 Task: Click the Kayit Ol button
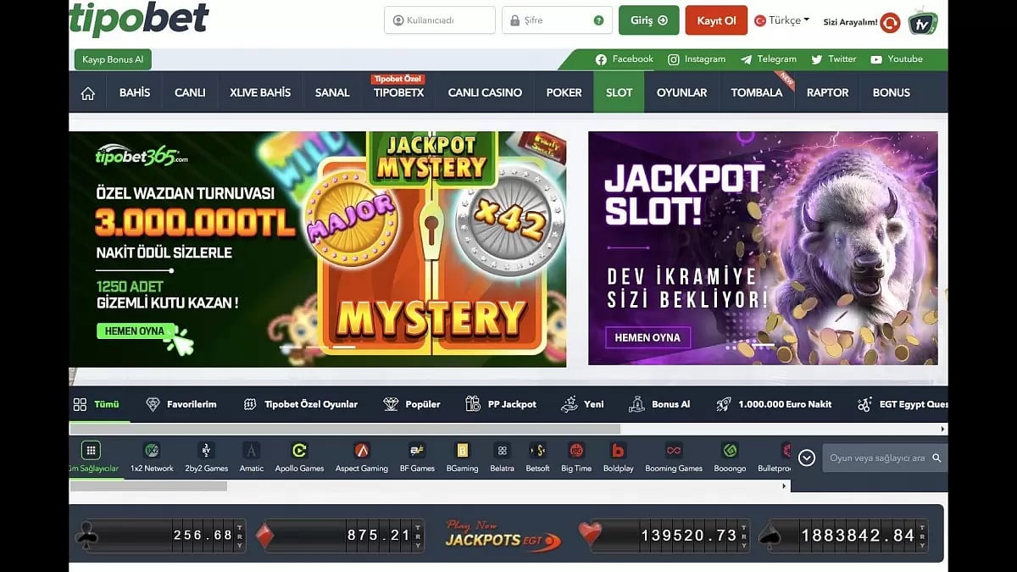coord(716,19)
